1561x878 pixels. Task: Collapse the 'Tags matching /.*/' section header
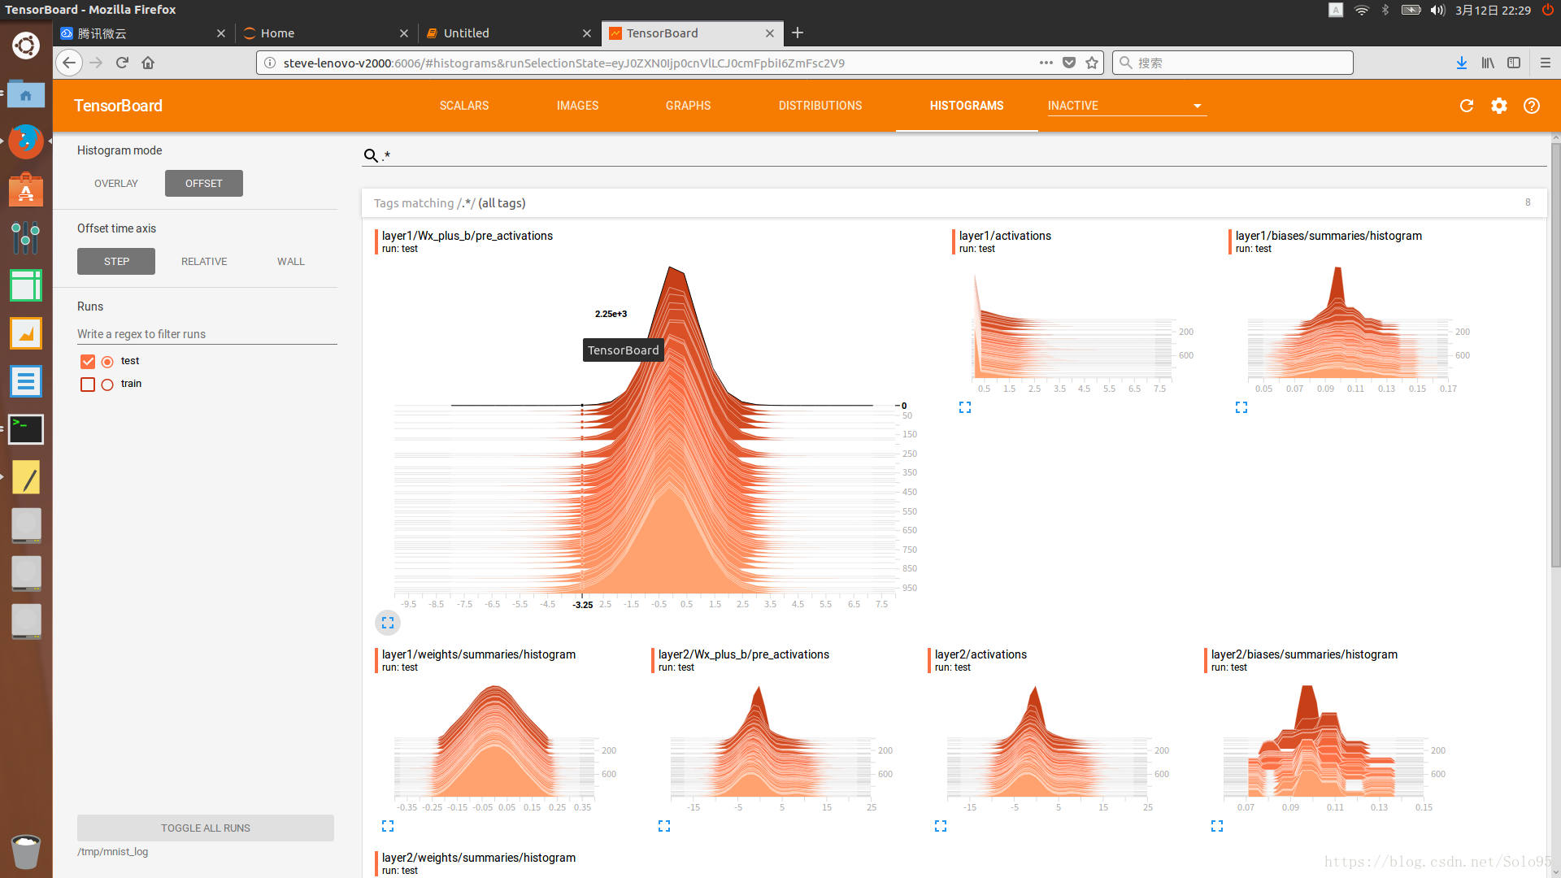(x=954, y=203)
